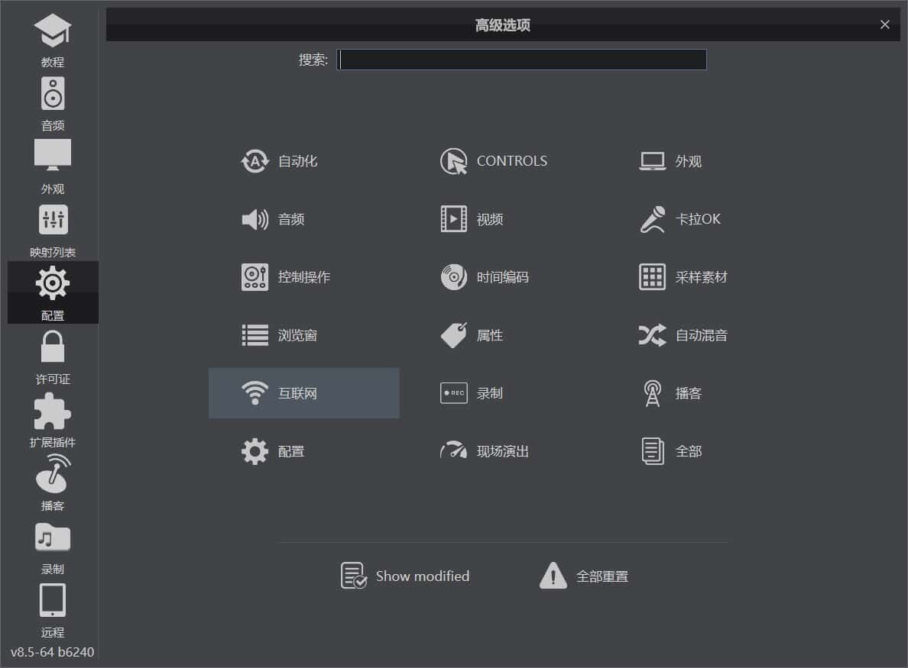Image resolution: width=908 pixels, height=668 pixels.
Task: Switch to the 映射列表 mapping sidebar tab
Action: coord(53,230)
